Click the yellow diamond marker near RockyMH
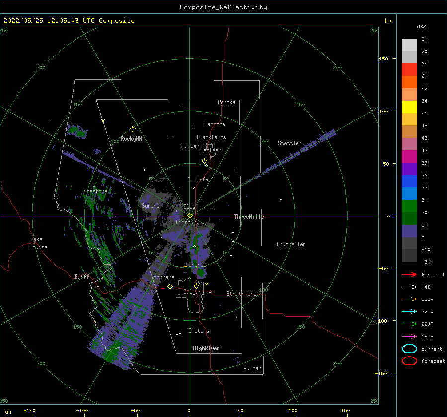The height and width of the screenshot is (417, 447). click(133, 129)
